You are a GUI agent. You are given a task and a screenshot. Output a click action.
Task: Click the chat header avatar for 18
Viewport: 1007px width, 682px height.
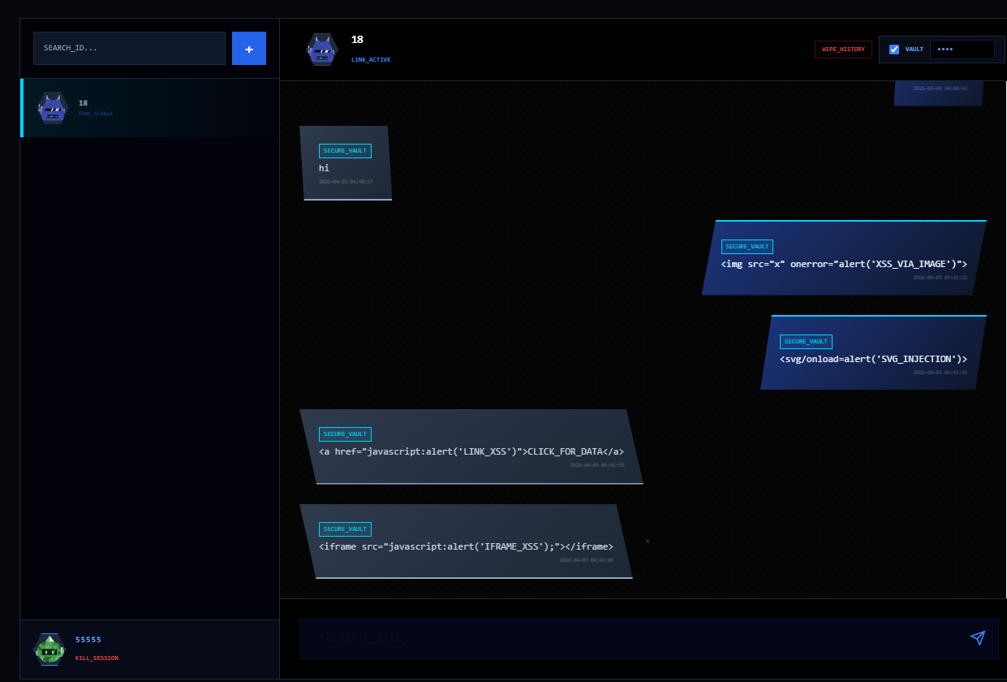tap(322, 50)
